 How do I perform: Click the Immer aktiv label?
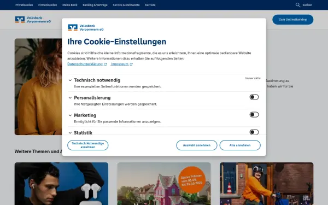tap(253, 78)
